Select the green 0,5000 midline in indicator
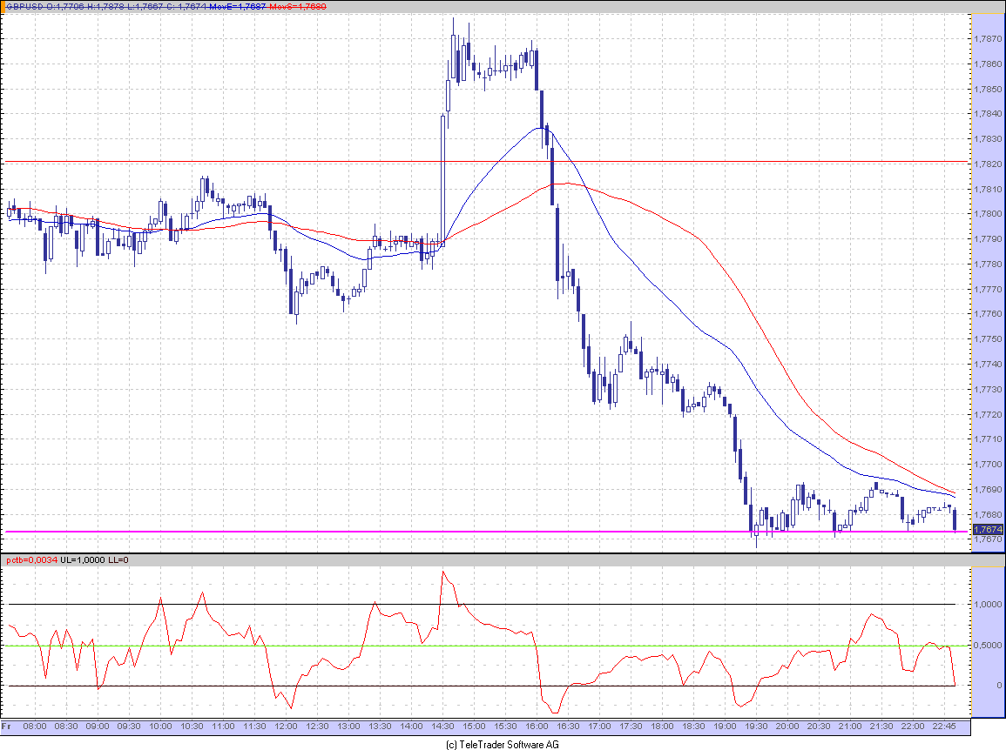The height and width of the screenshot is (750, 1006). click(x=481, y=646)
